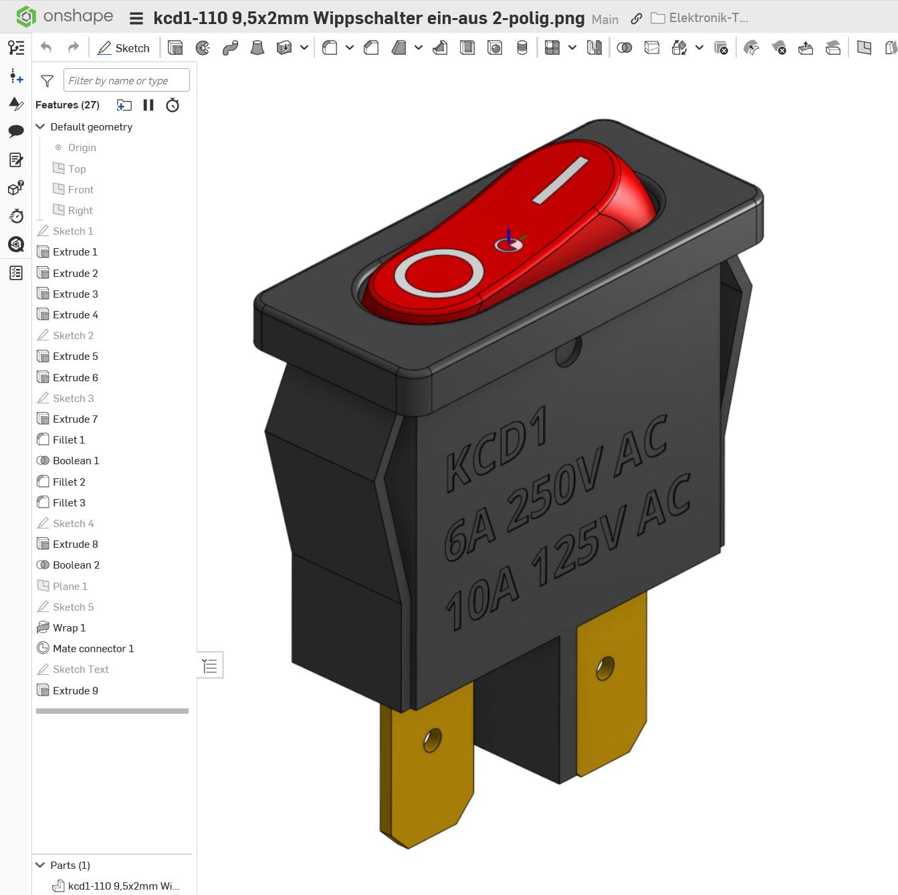
Task: Select the Mirror tool
Action: [594, 47]
